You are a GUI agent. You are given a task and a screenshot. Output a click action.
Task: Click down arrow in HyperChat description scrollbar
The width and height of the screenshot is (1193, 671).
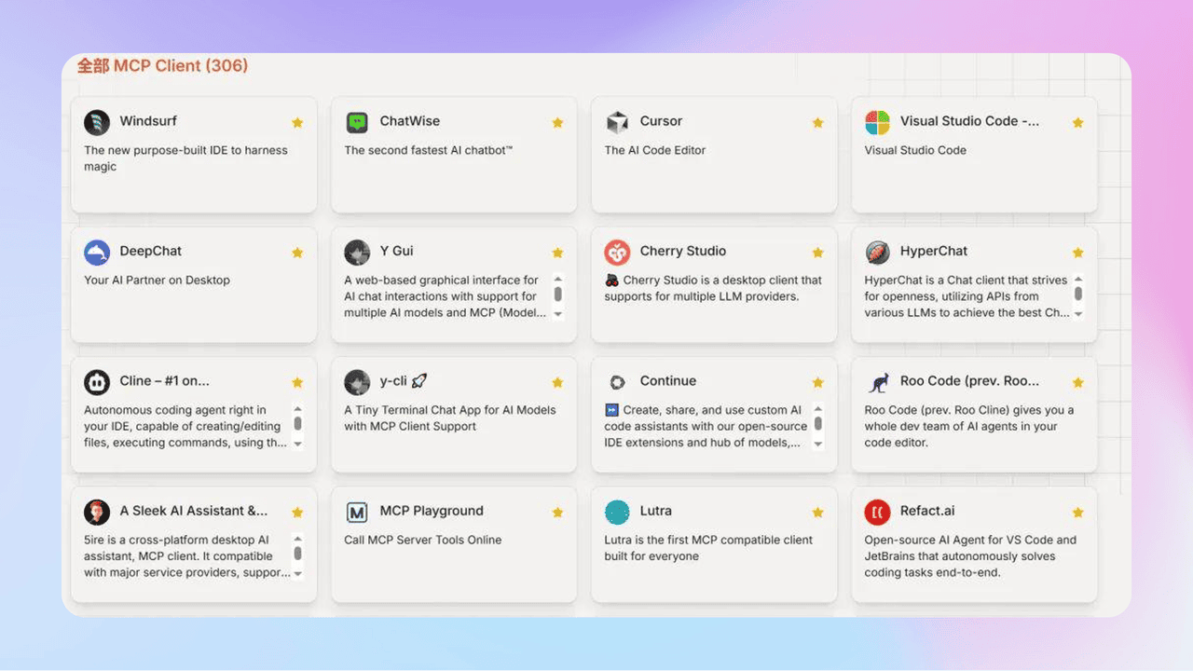coord(1078,315)
